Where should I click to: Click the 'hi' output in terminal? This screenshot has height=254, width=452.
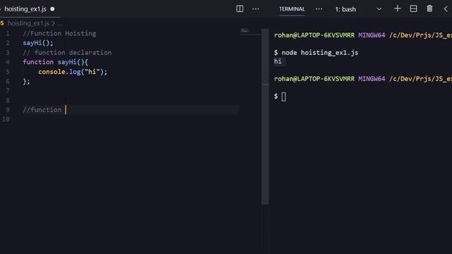tap(278, 61)
